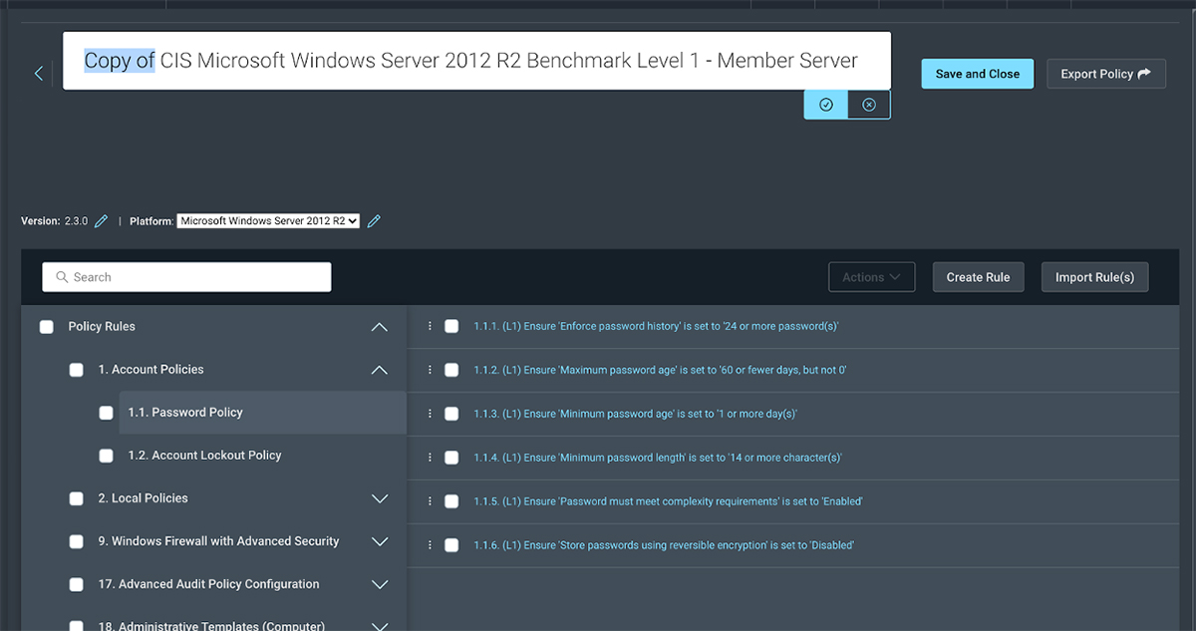The height and width of the screenshot is (631, 1196).
Task: Select checkbox for rule 1.1.6 reversible encryption
Action: (451, 545)
